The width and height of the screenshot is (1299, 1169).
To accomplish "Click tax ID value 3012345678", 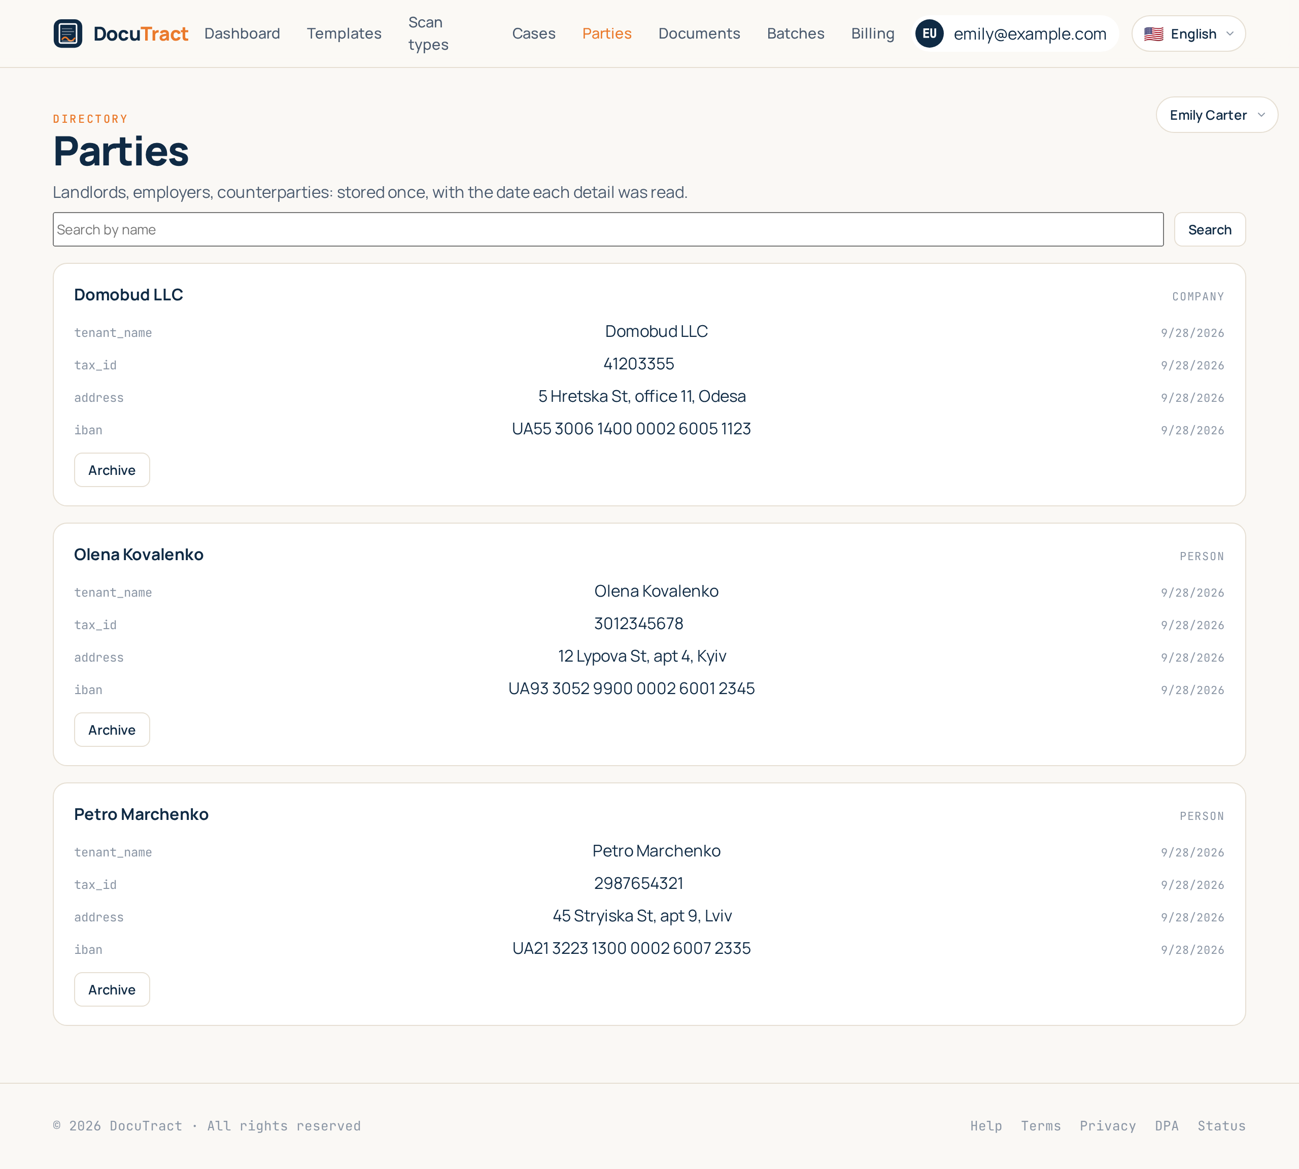I will pyautogui.click(x=638, y=624).
